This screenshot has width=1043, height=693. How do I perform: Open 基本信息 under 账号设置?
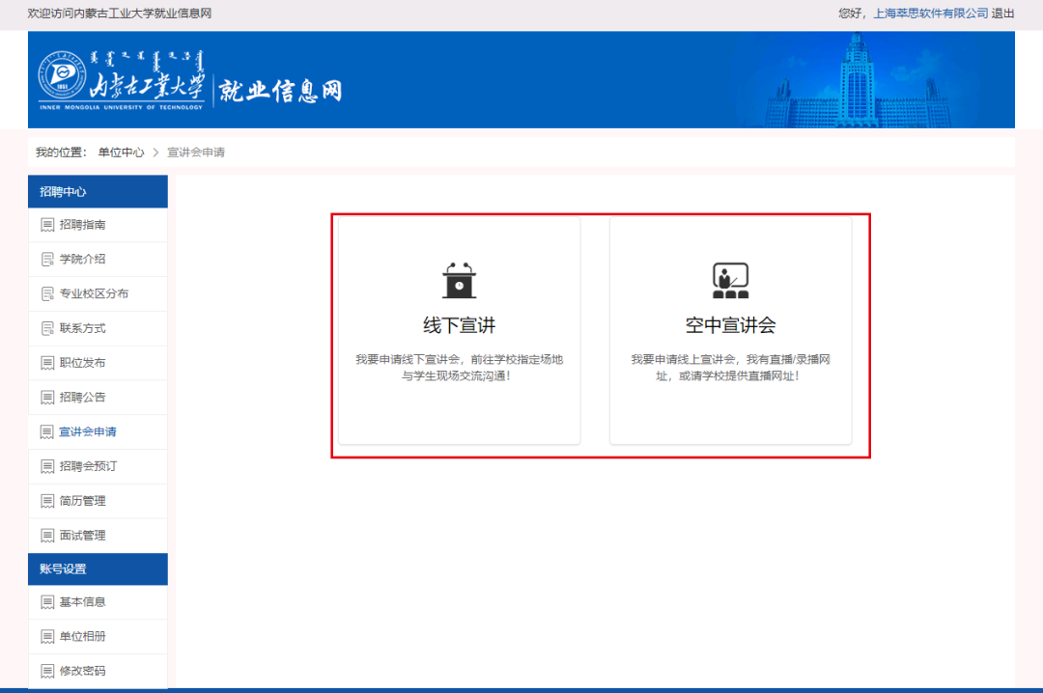click(x=82, y=602)
